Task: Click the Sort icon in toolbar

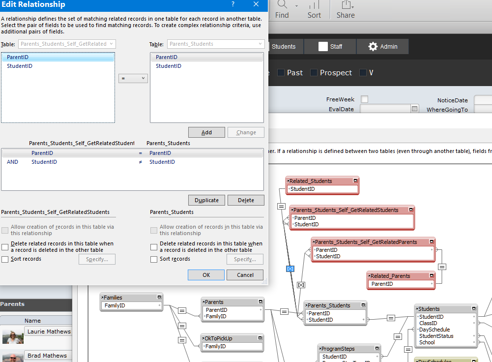Action: [314, 4]
